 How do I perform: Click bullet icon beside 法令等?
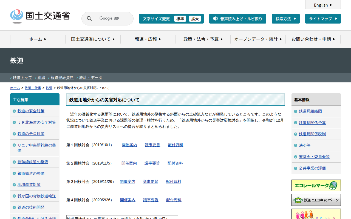tap(295, 146)
